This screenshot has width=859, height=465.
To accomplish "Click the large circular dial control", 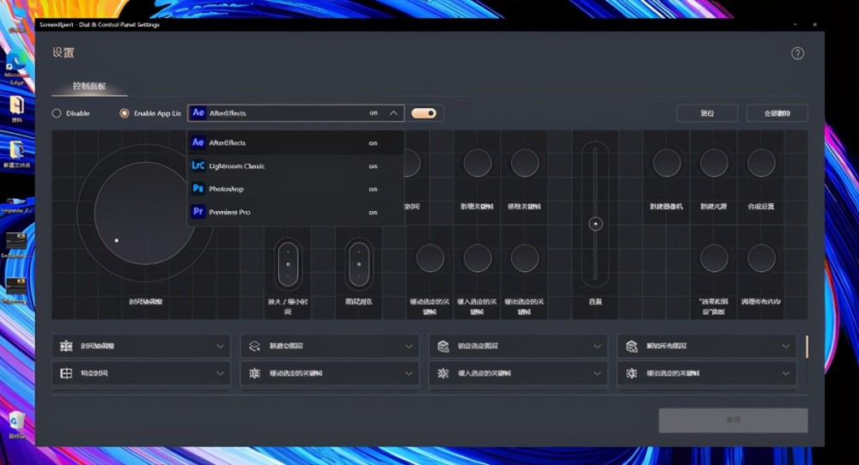I will coord(144,214).
